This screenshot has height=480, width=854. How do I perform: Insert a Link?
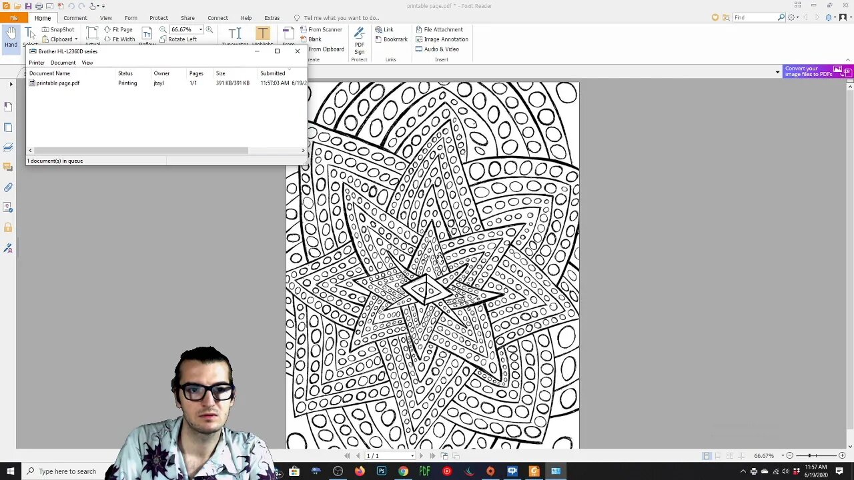click(x=384, y=29)
